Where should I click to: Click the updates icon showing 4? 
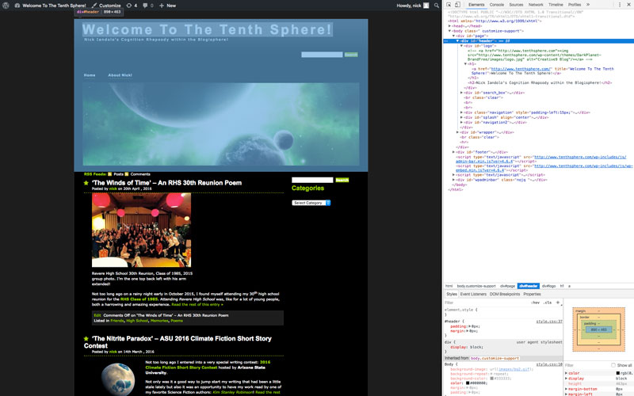pos(132,5)
